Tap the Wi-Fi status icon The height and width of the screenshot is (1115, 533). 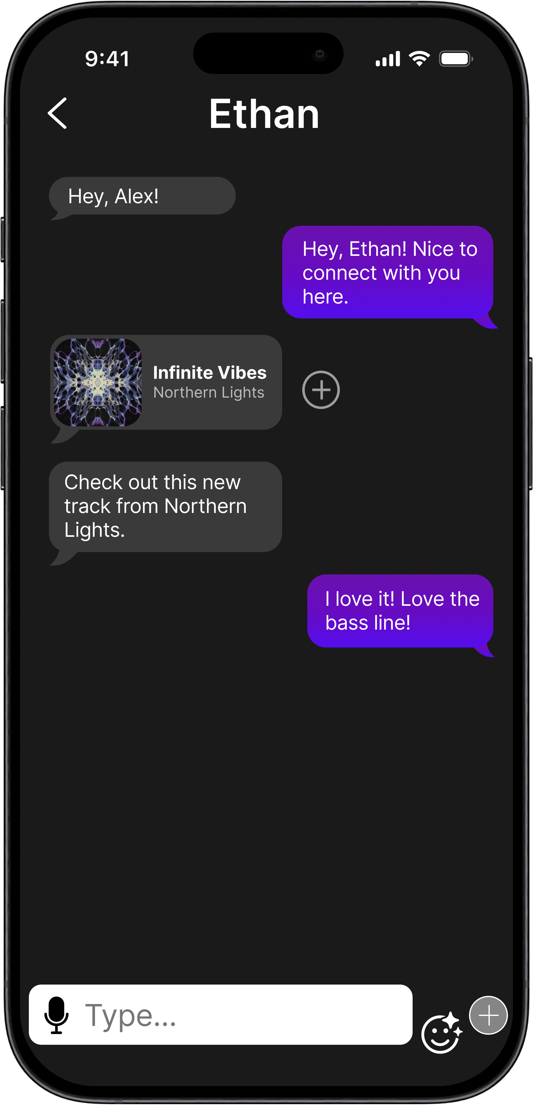[419, 58]
